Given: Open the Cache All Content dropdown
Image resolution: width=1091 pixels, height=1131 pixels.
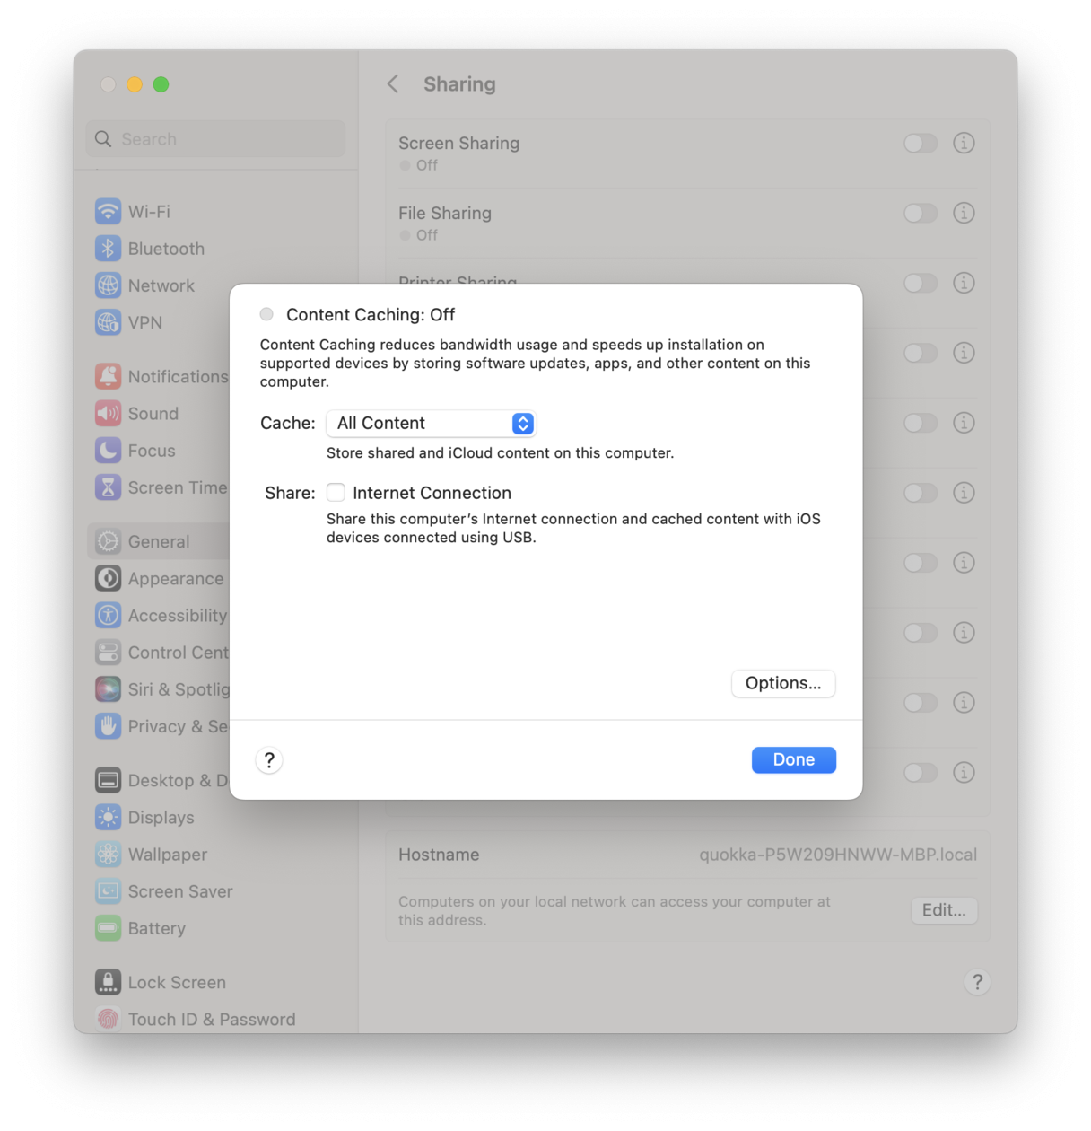Looking at the screenshot, I should [431, 424].
